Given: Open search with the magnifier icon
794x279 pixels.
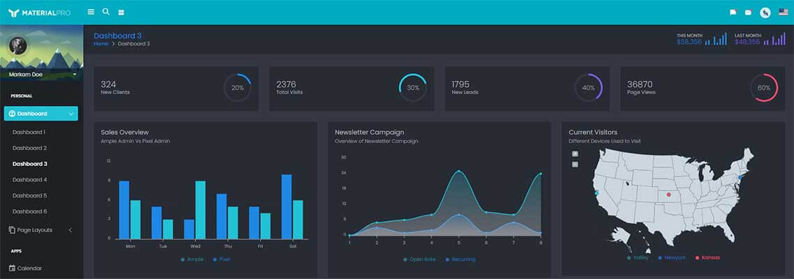Looking at the screenshot, I should (x=106, y=12).
